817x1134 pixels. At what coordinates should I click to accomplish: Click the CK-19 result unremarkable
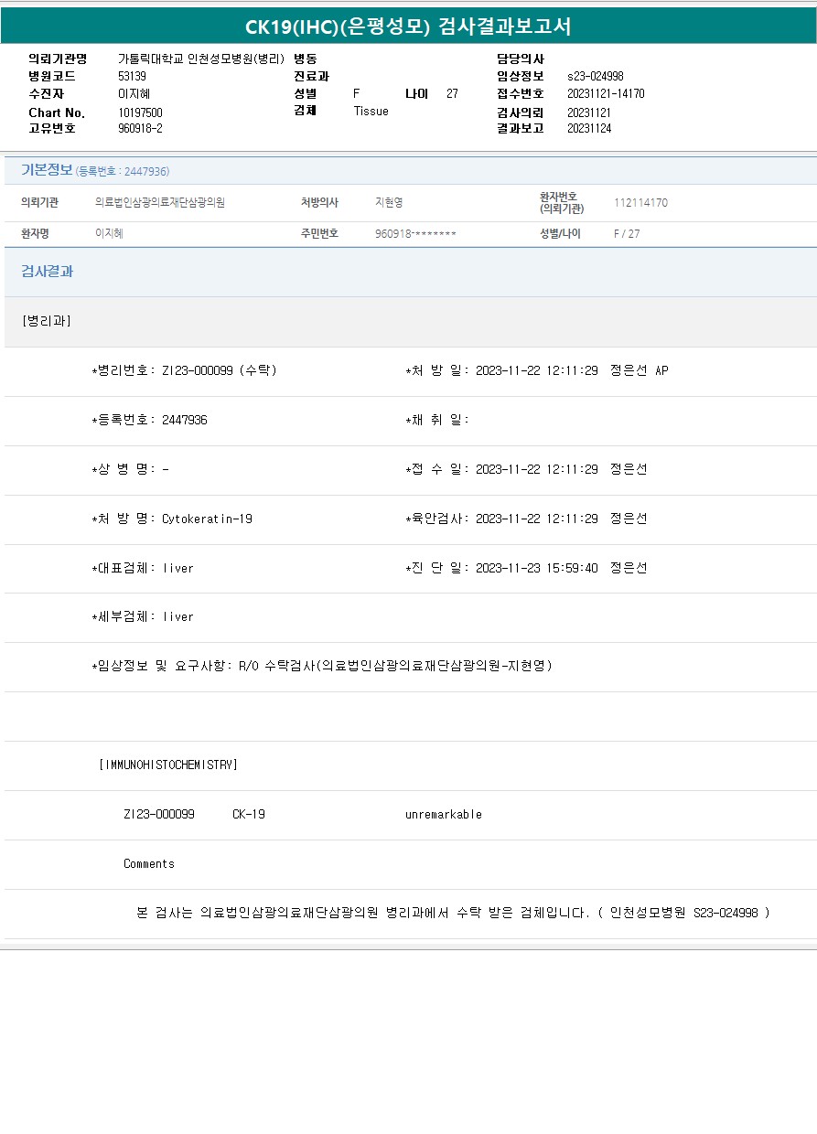(443, 815)
